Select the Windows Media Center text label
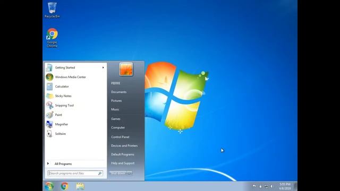Image resolution: width=340 pixels, height=191 pixels. (x=71, y=77)
